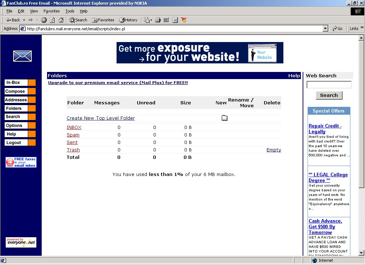
Task: Click the page icon beside the address URL
Action: pyautogui.click(x=23, y=28)
